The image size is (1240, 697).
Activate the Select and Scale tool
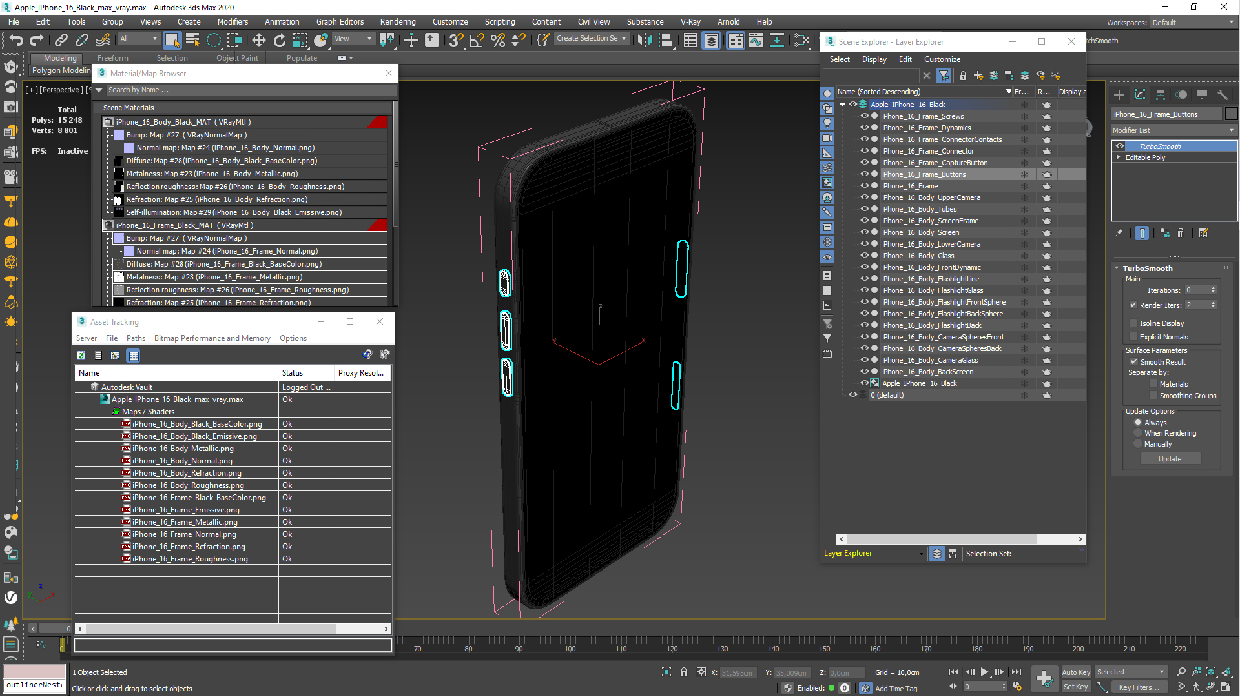300,40
